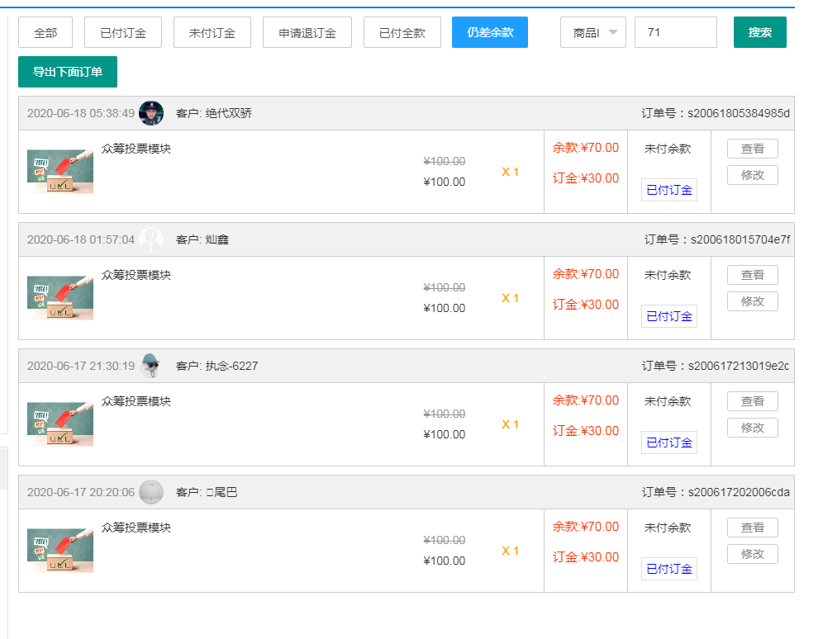Screen dimensions: 823x639
Task: Click 查看 for order s20061805384985d
Action: coord(752,149)
